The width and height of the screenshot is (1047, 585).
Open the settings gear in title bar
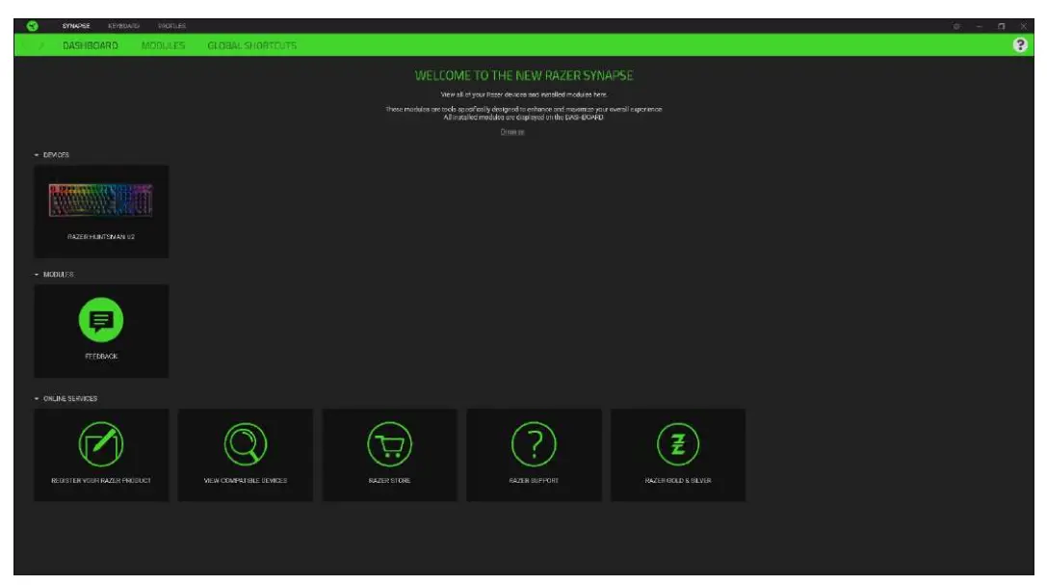pos(956,26)
